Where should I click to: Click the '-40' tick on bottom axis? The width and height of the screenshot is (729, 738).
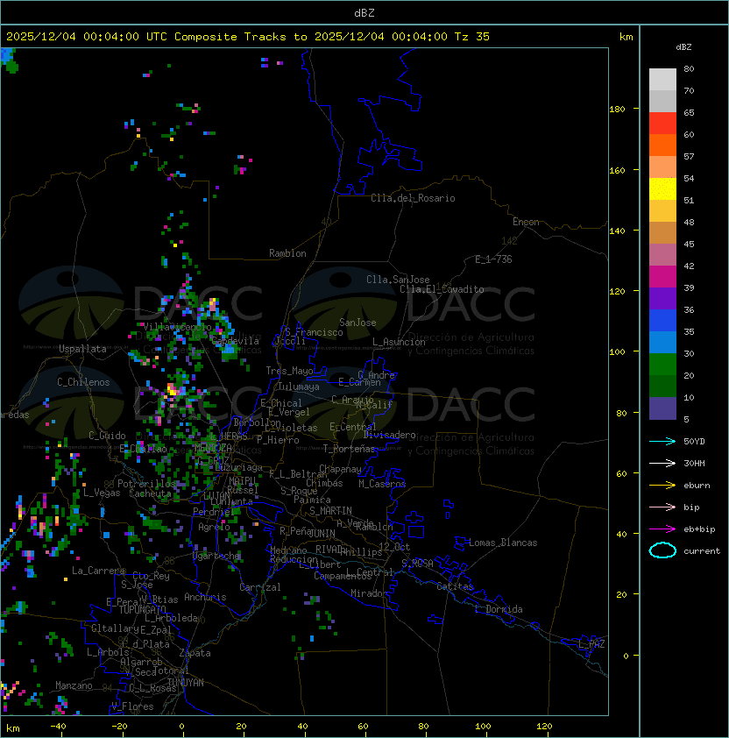[x=58, y=727]
